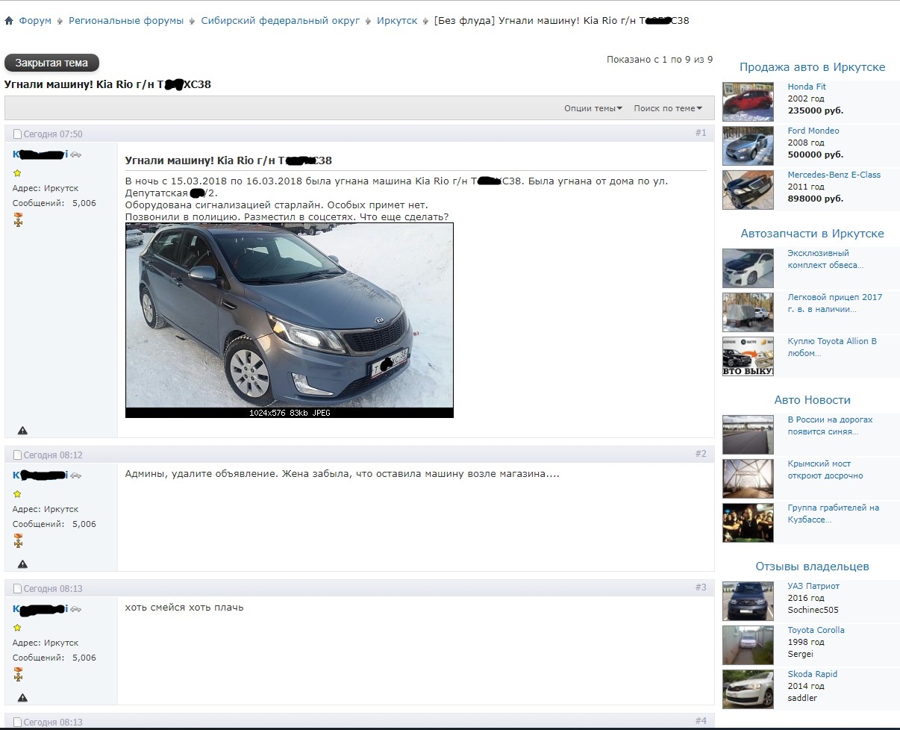This screenshot has height=730, width=900.
Task: Click post status icon beside "Сегодня 07:50"
Action: tap(18, 134)
